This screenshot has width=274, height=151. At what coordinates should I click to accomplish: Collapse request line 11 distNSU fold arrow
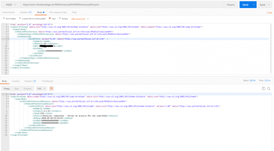click(8, 48)
